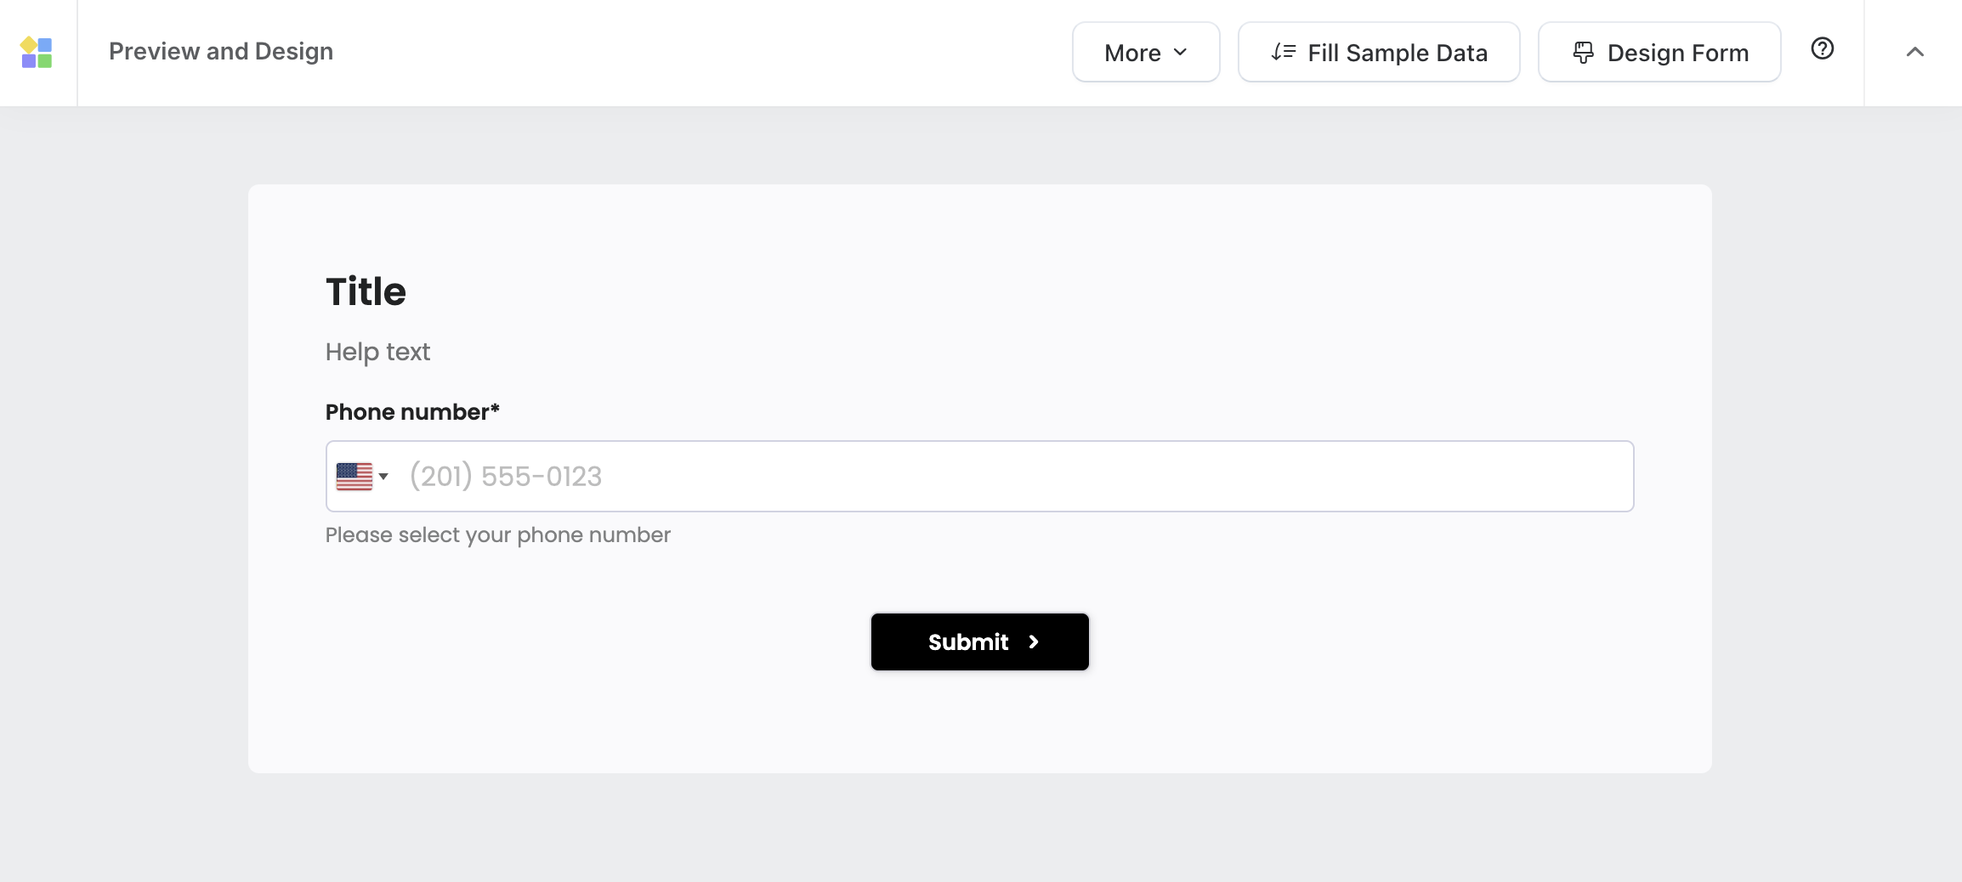Click the paint roller icon in Design Form

click(x=1583, y=53)
